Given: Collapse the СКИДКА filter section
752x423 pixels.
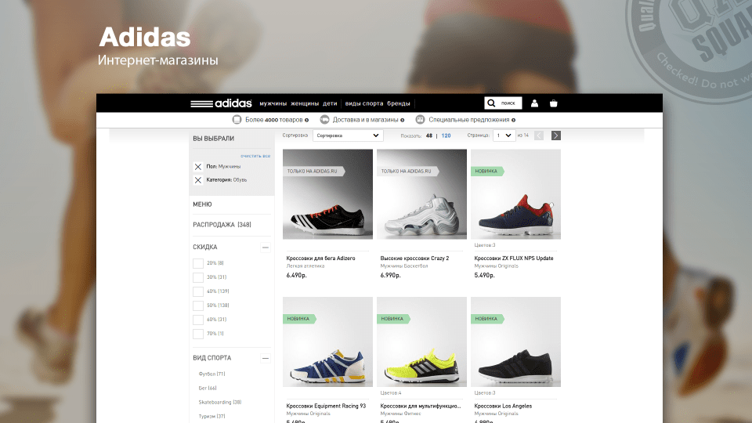Looking at the screenshot, I should [266, 248].
